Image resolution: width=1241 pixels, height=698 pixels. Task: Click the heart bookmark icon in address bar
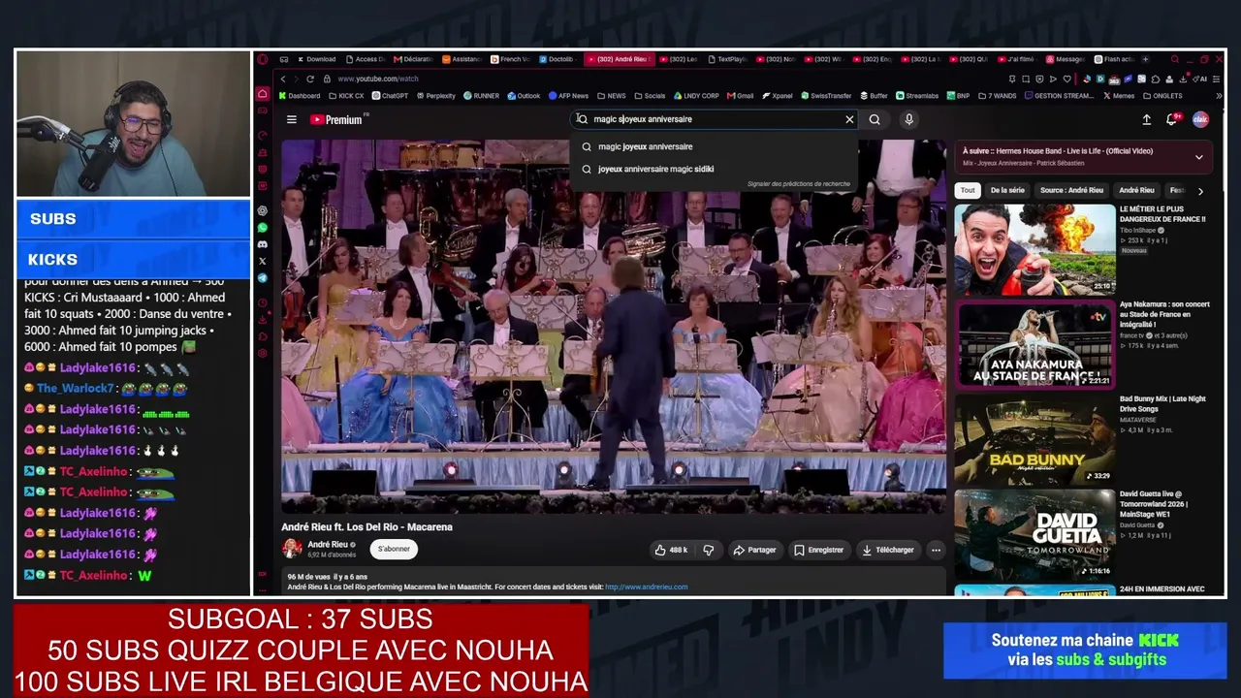click(x=1067, y=79)
